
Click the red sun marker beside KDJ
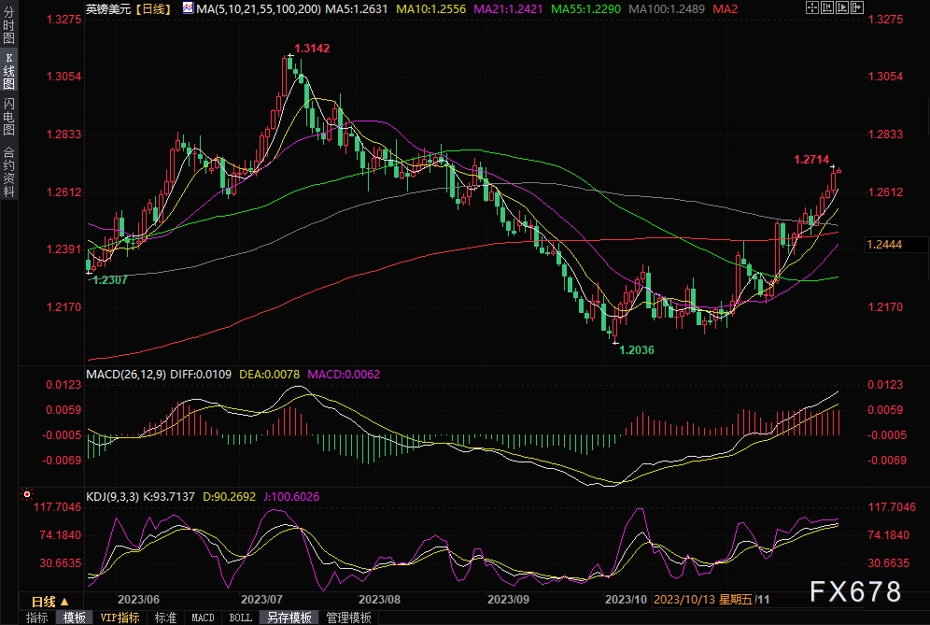point(27,494)
